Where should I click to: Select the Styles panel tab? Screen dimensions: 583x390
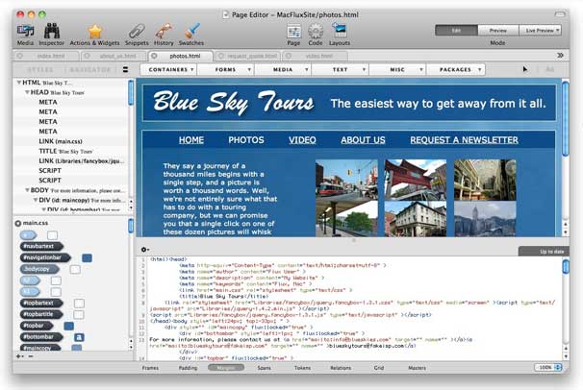point(40,69)
